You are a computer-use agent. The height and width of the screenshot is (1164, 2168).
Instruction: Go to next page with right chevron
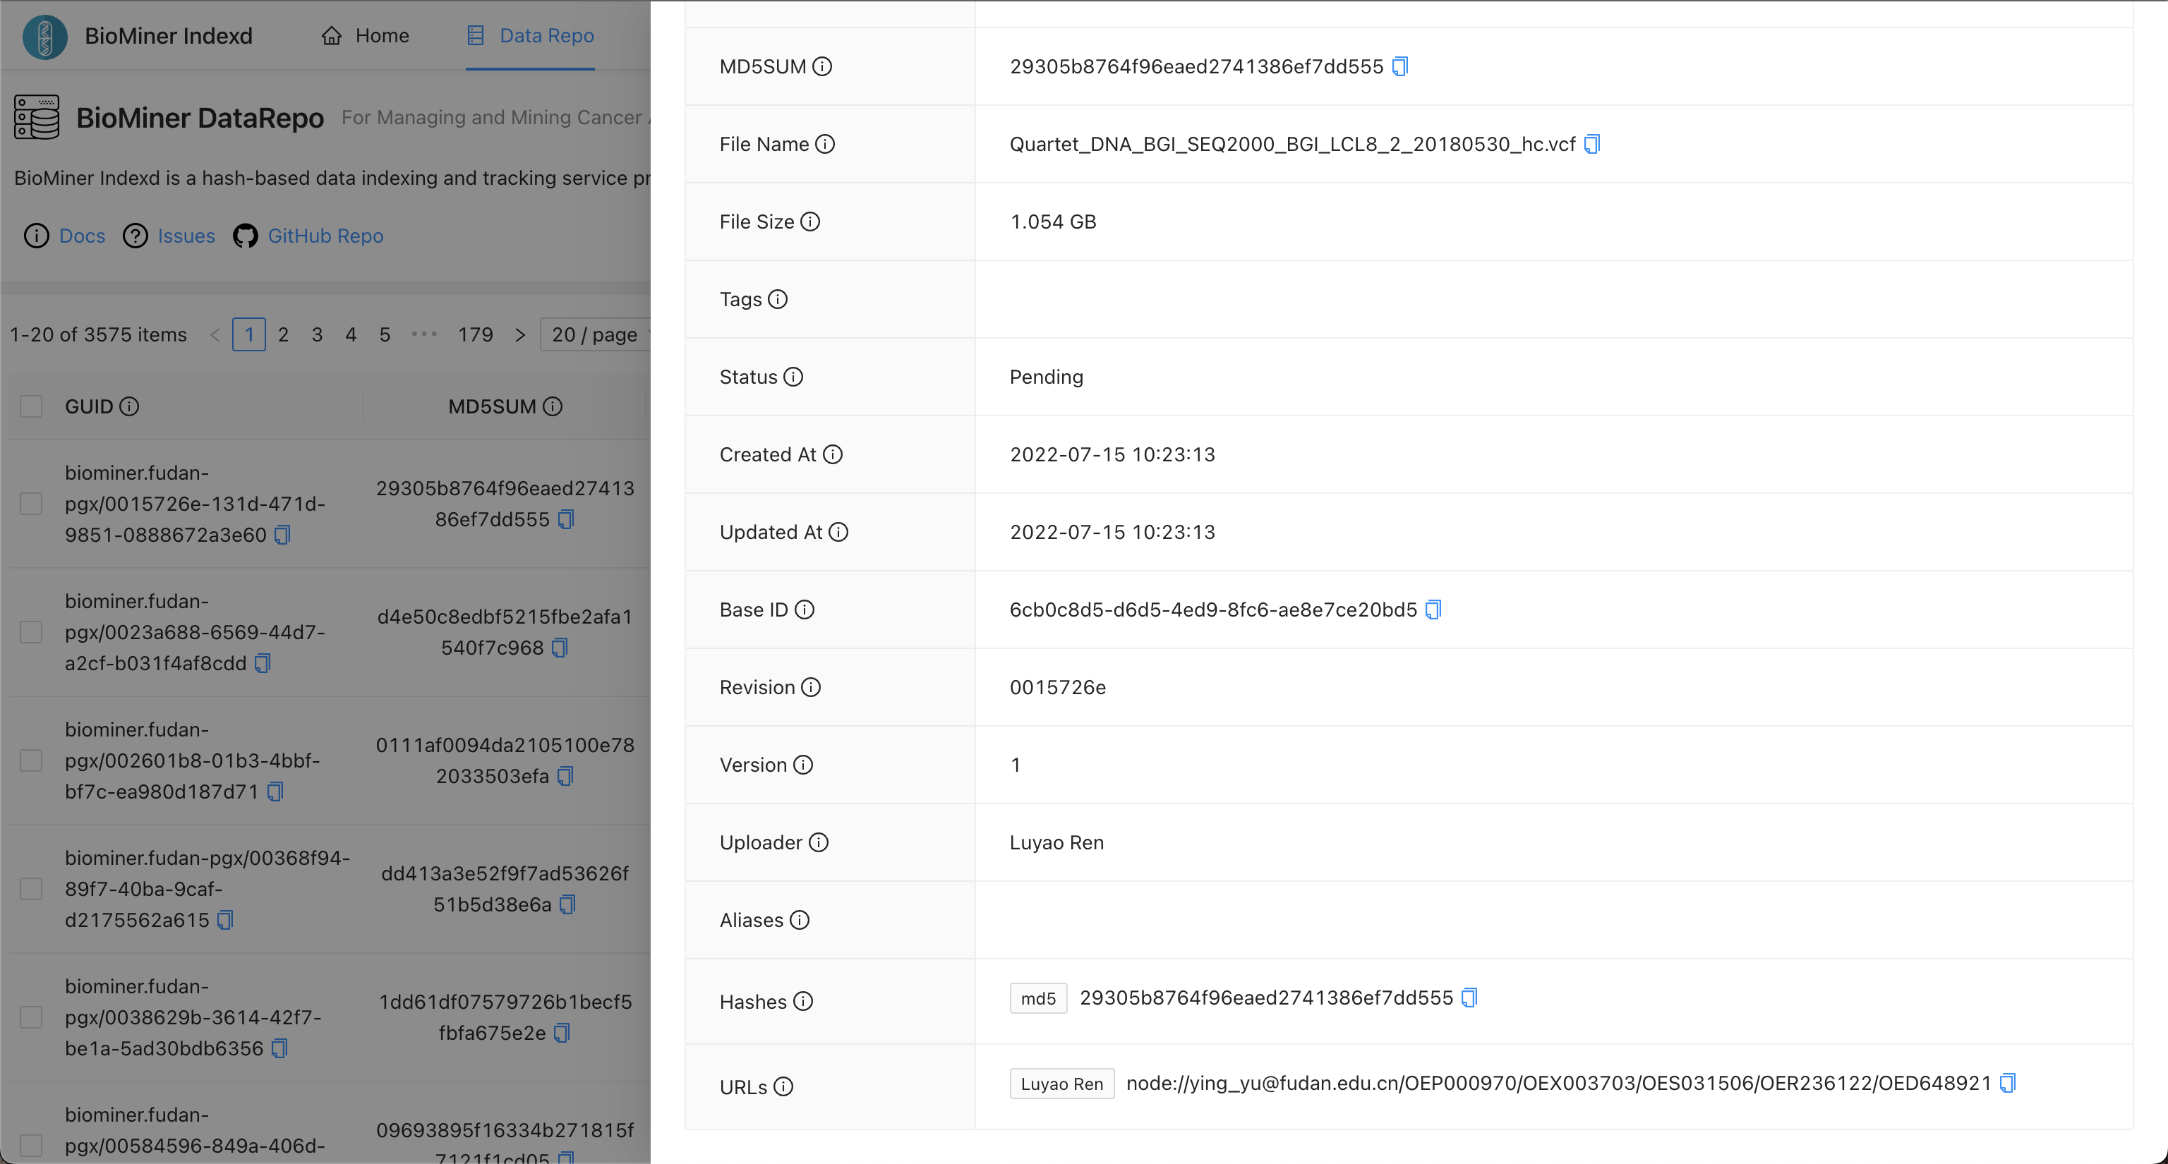520,334
